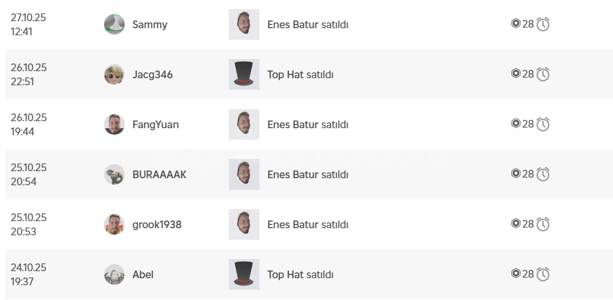Click Robux icon in Jacg346's row
This screenshot has height=300, width=613.
[x=515, y=74]
